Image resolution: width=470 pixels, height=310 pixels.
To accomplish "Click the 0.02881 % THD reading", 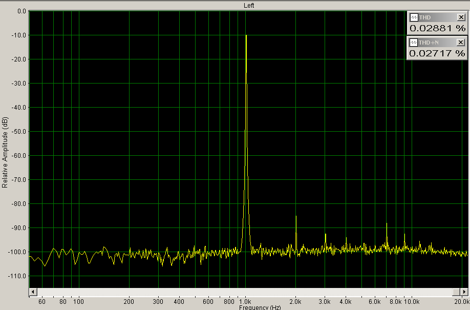I will pyautogui.click(x=437, y=28).
